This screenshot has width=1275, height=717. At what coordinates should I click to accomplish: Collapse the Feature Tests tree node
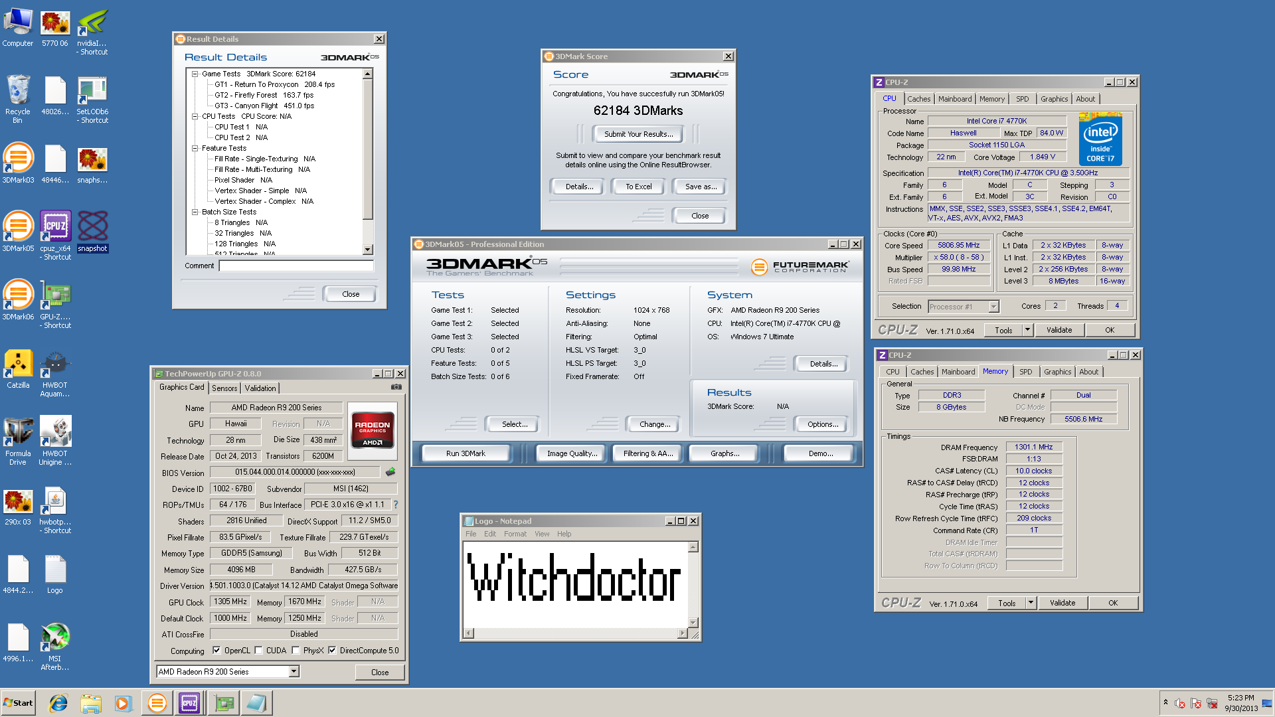[x=195, y=149]
